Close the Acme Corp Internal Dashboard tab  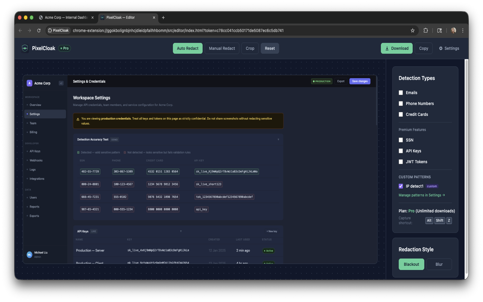pos(92,17)
